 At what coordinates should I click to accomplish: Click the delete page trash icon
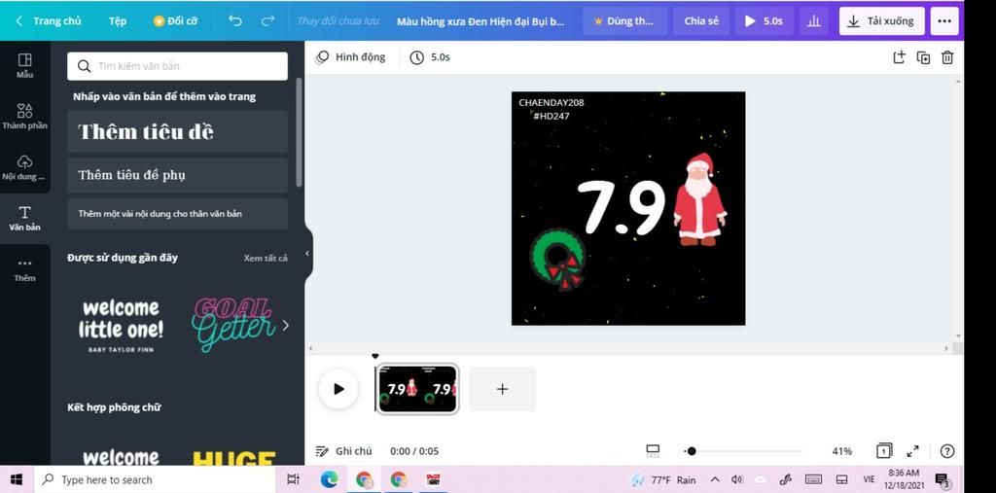coord(947,57)
